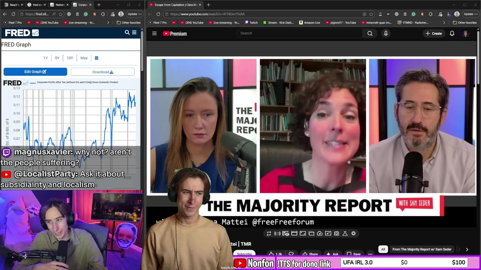Expand bookmarks overflow chevron in YouTube window
This screenshot has height=270, width=481.
tap(444, 22)
